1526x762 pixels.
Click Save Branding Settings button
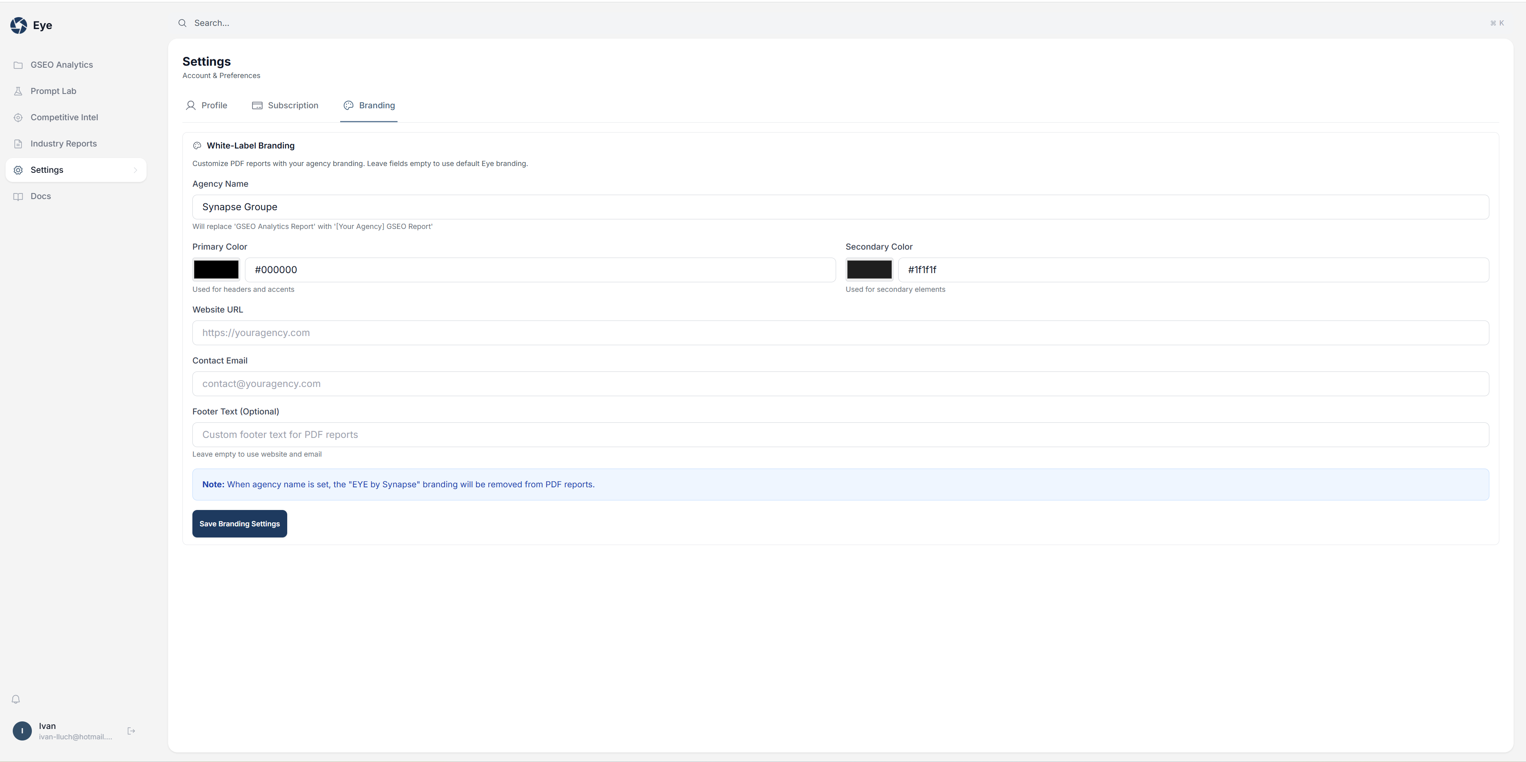tap(239, 524)
